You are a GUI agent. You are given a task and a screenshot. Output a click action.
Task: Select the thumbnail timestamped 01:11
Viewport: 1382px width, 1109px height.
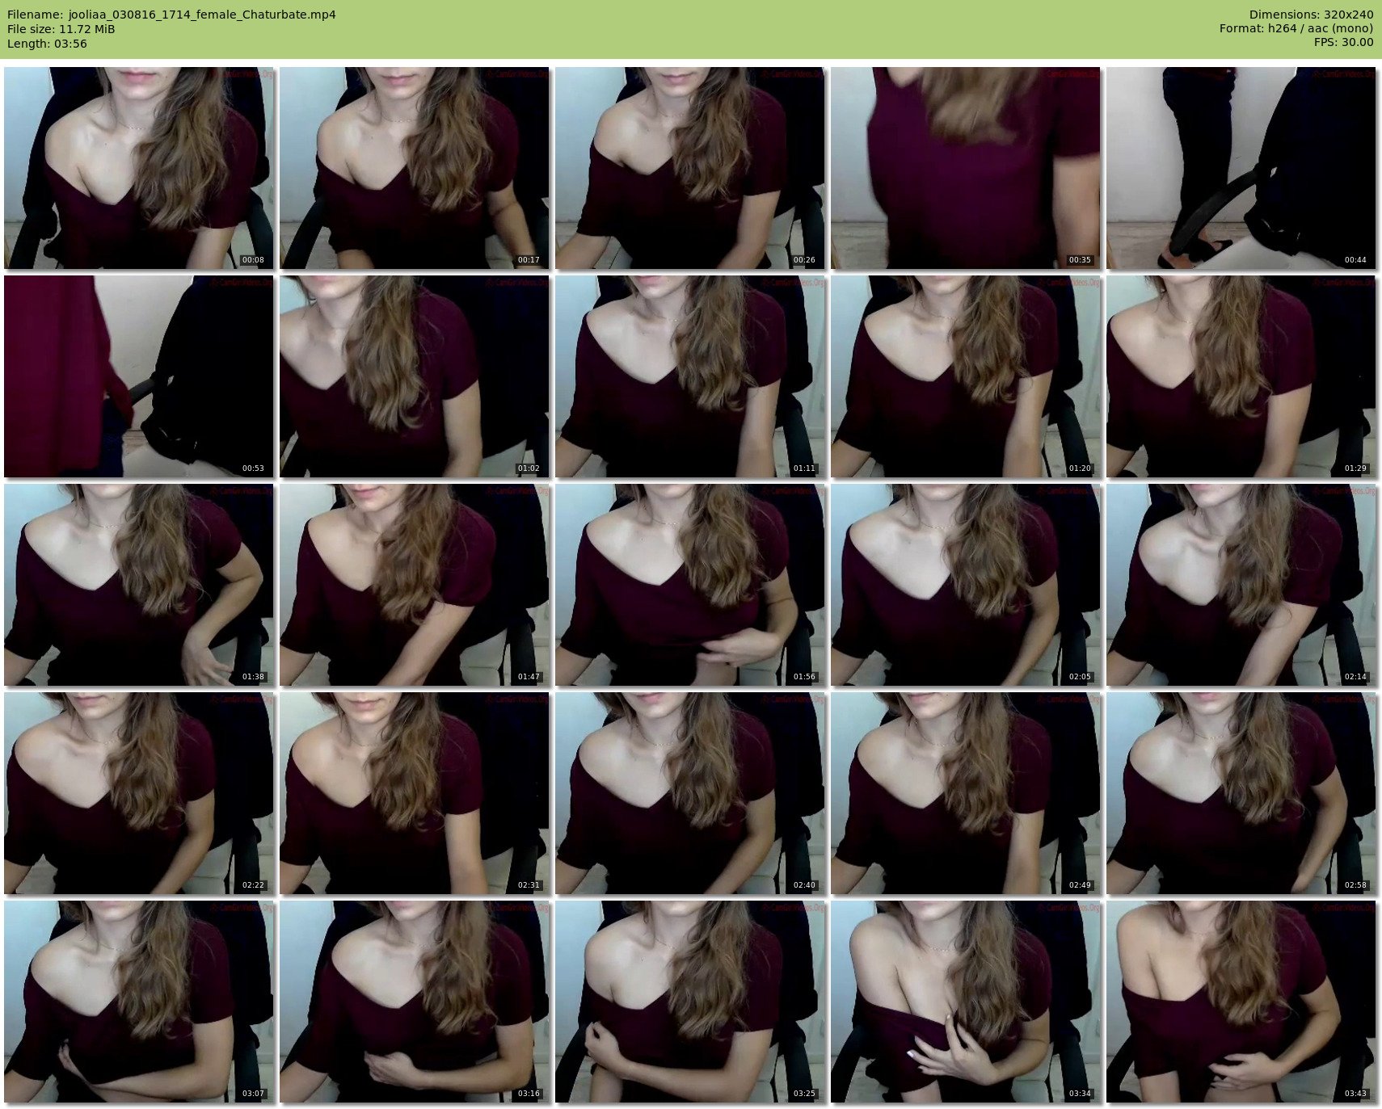[690, 376]
